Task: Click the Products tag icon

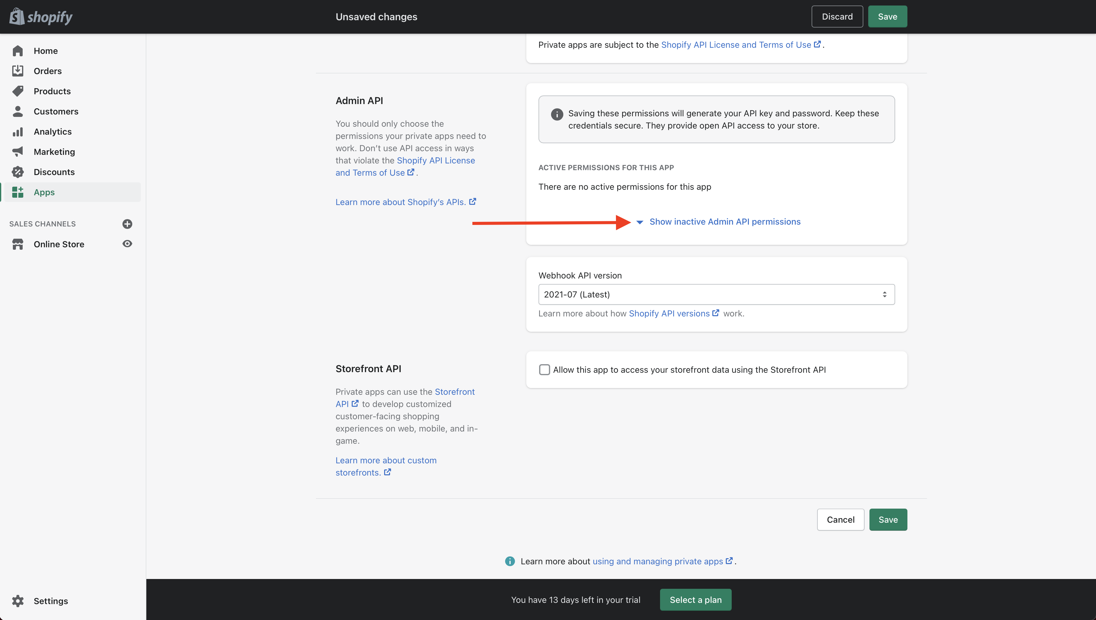Action: coord(18,91)
